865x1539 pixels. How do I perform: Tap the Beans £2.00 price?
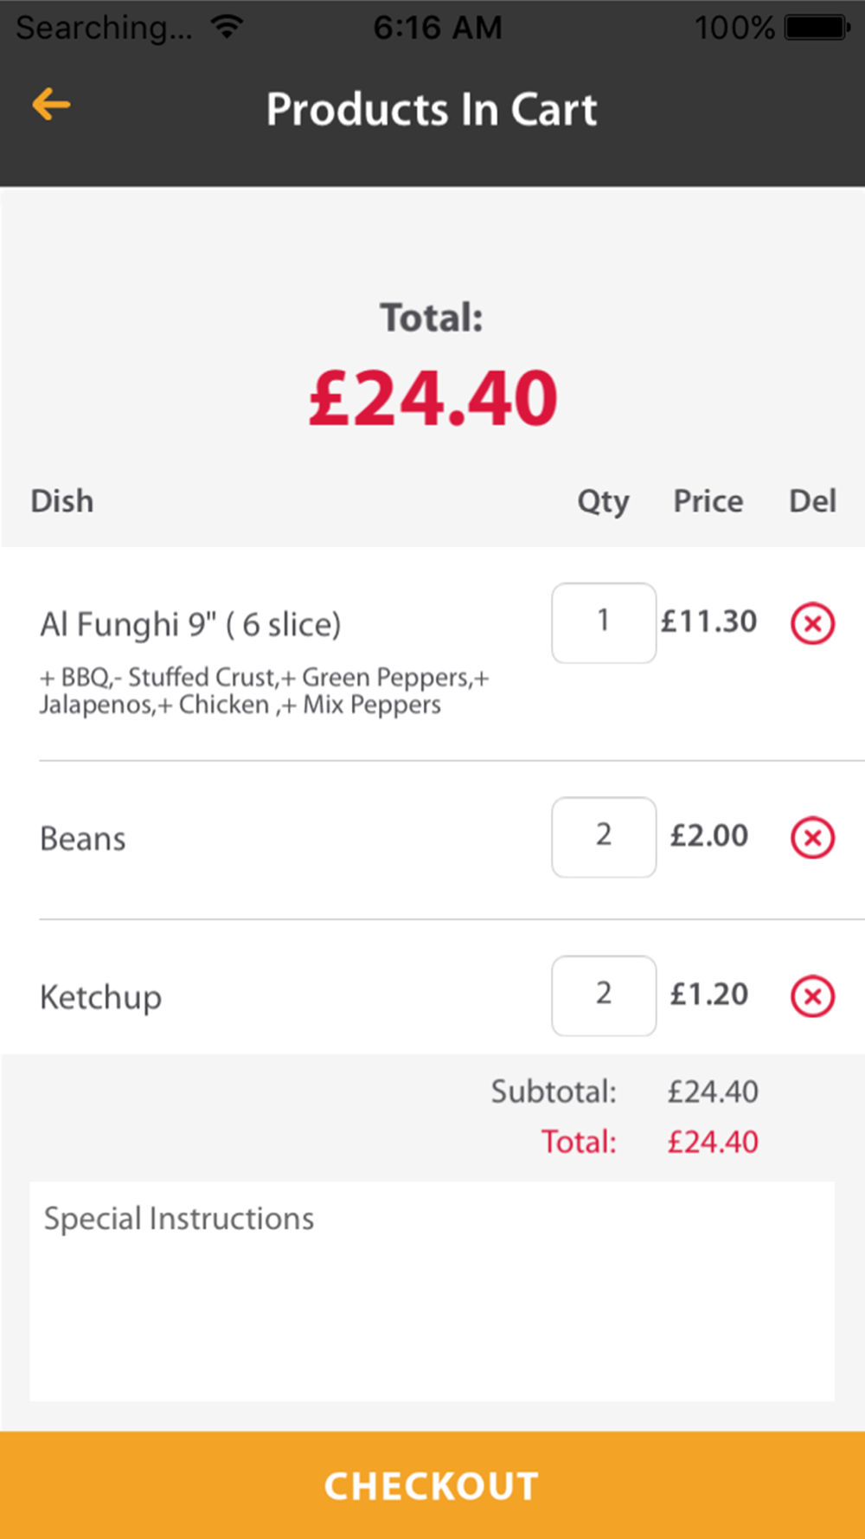click(x=708, y=835)
